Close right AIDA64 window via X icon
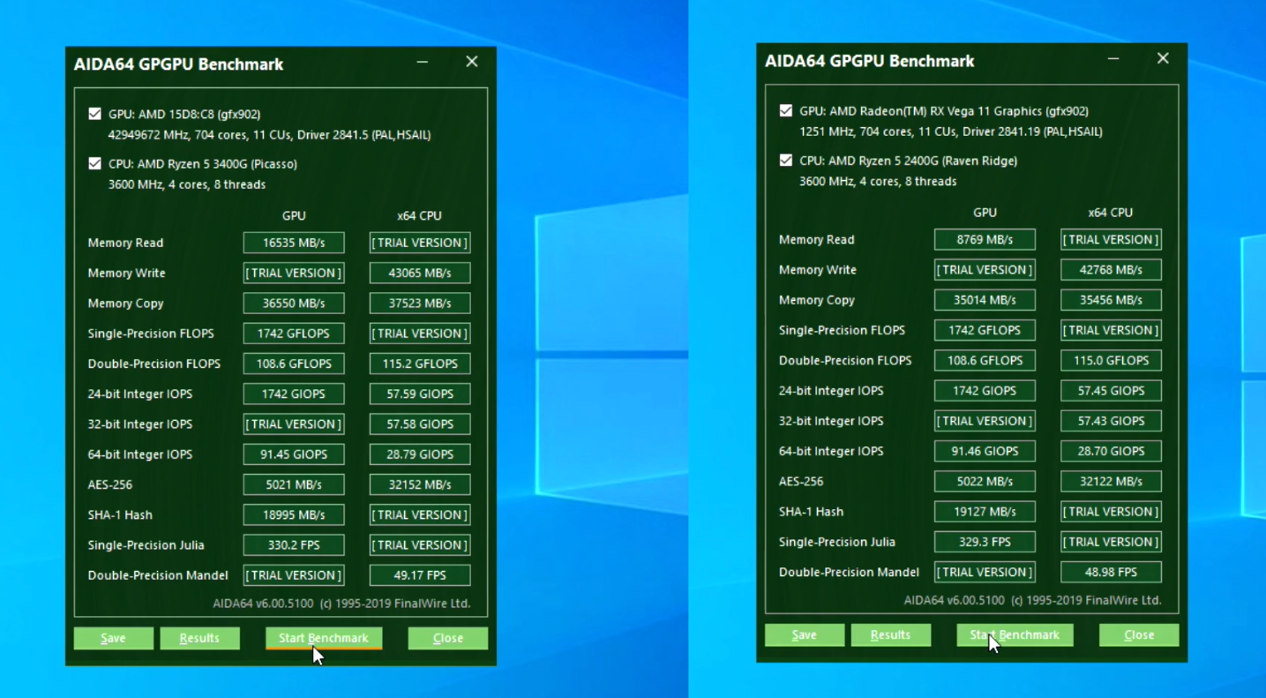This screenshot has width=1266, height=698. click(x=1163, y=58)
